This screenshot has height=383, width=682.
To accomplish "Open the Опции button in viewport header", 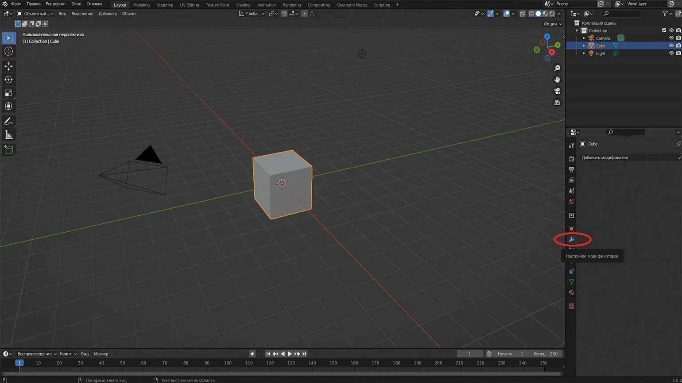I will (x=552, y=24).
